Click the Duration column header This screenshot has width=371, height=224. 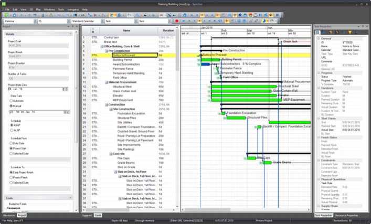coord(165,31)
